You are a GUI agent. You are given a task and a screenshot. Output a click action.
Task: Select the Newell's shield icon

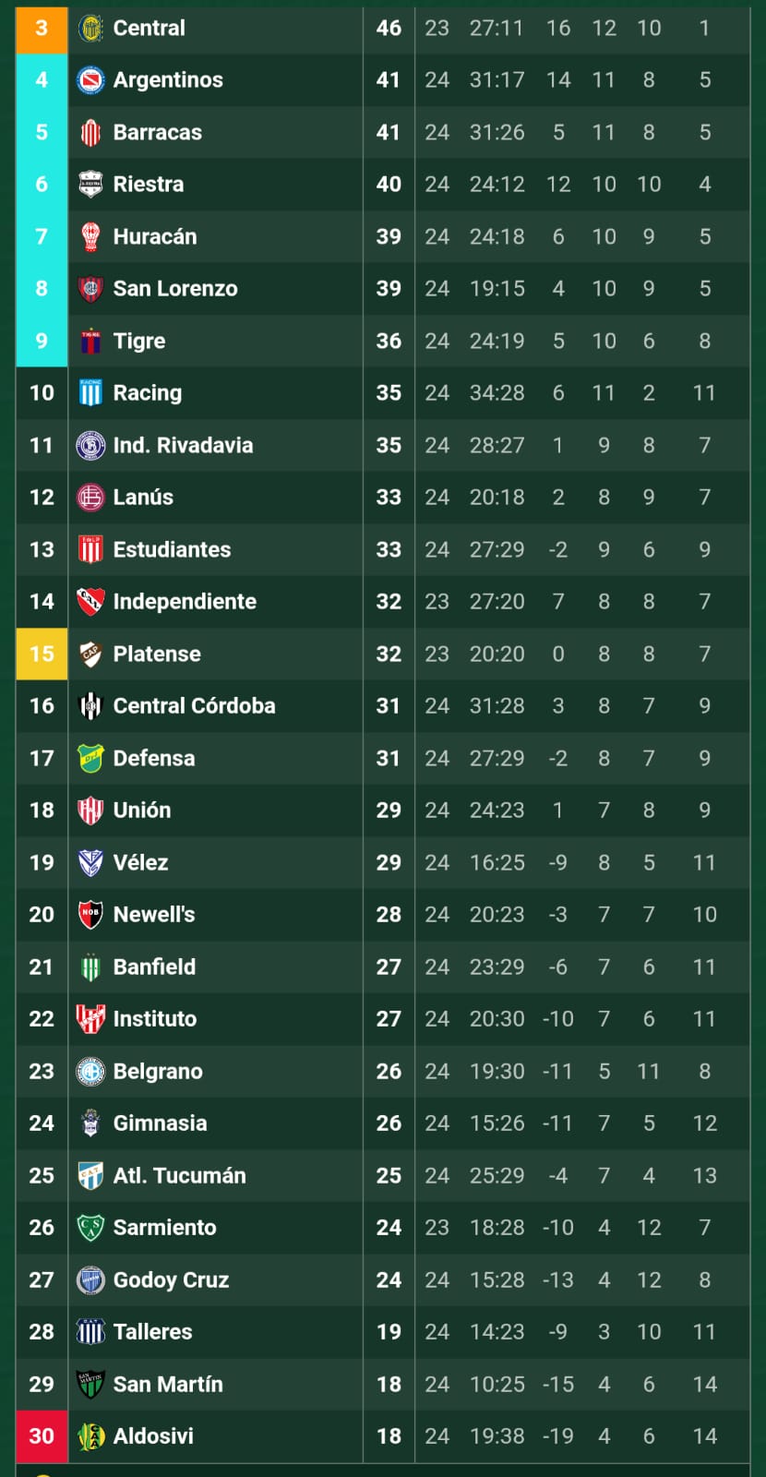[90, 915]
